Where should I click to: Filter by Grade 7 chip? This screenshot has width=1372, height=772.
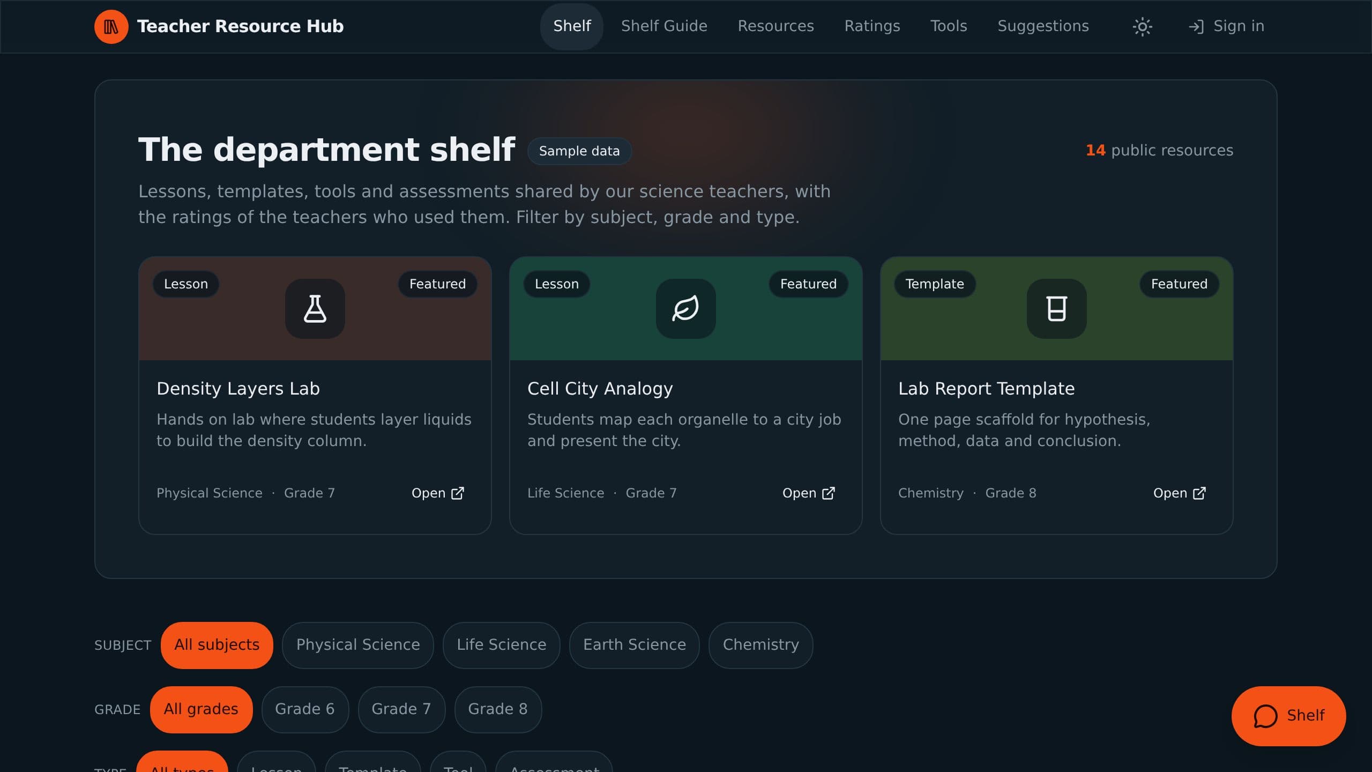click(x=401, y=709)
